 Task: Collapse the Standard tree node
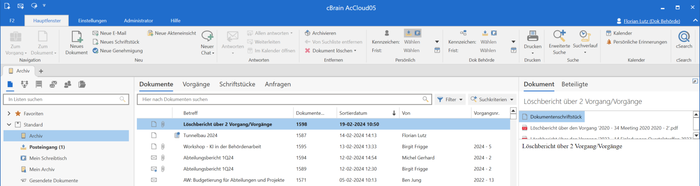click(9, 125)
